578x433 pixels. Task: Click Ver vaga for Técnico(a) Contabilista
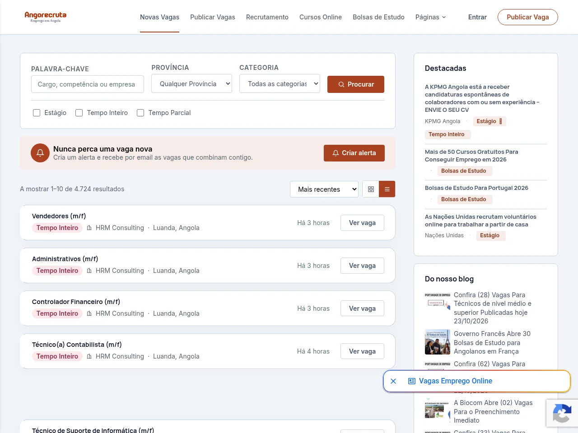pyautogui.click(x=362, y=351)
